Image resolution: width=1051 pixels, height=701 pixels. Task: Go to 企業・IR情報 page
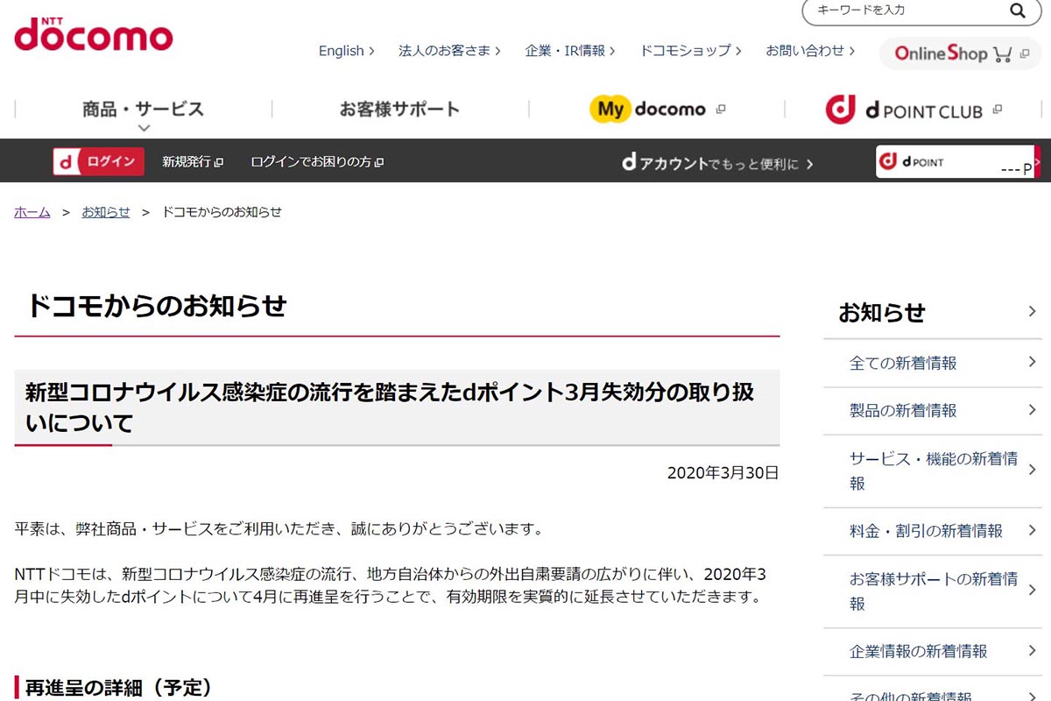tap(569, 51)
